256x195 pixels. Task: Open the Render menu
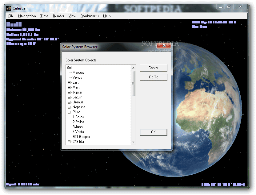click(58, 16)
